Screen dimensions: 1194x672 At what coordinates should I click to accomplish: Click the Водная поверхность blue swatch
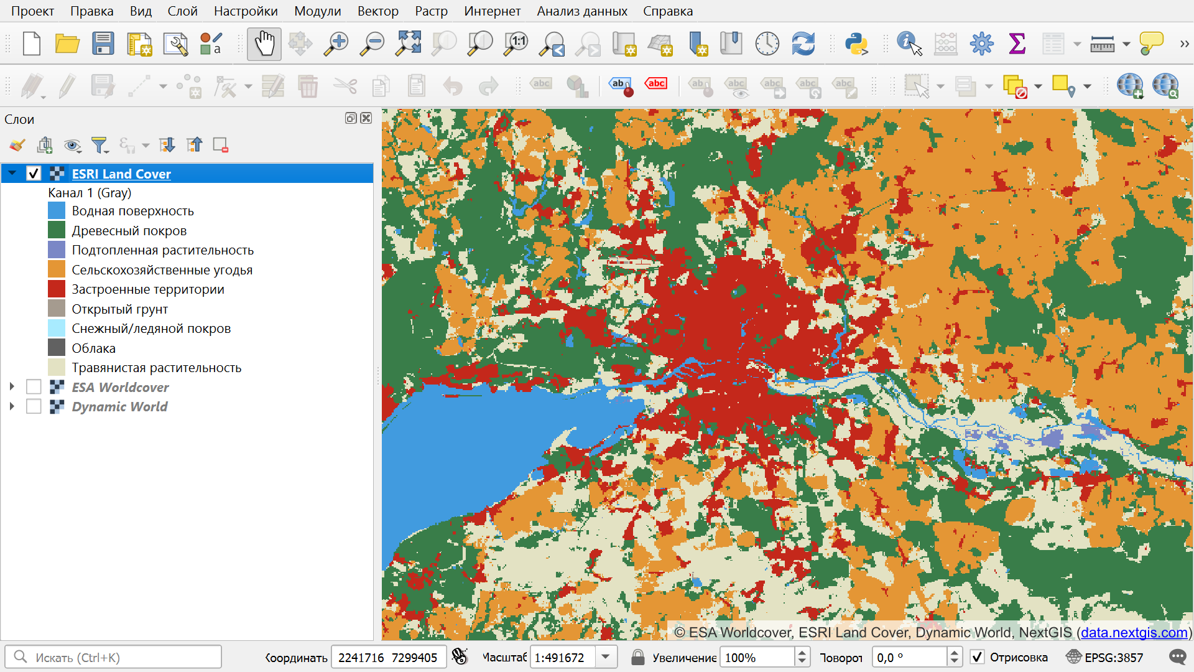57,210
